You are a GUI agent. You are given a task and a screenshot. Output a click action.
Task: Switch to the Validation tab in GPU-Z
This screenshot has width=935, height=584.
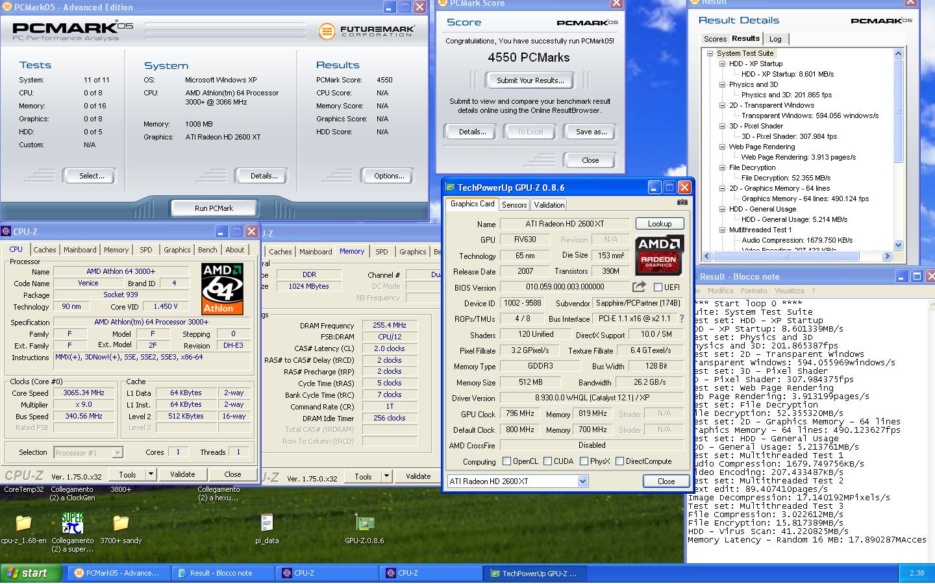click(549, 205)
